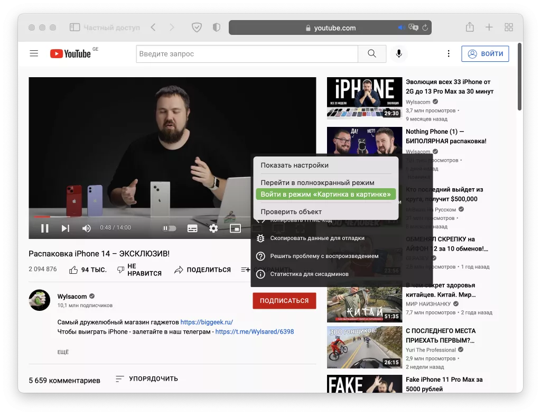Viewport: 541px width, 415px height.
Task: Toggle subtitles in the video player
Action: tap(192, 228)
